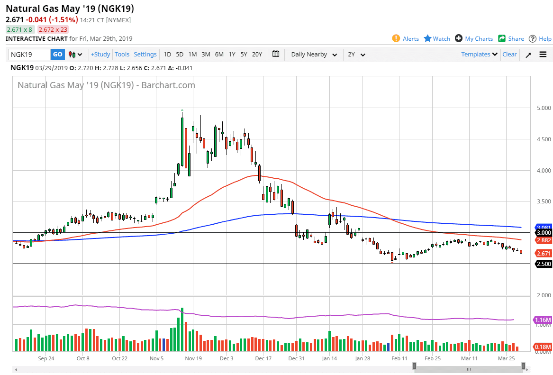The width and height of the screenshot is (553, 375).
Task: Expand the Daily Nearby dropdown
Action: (x=314, y=55)
